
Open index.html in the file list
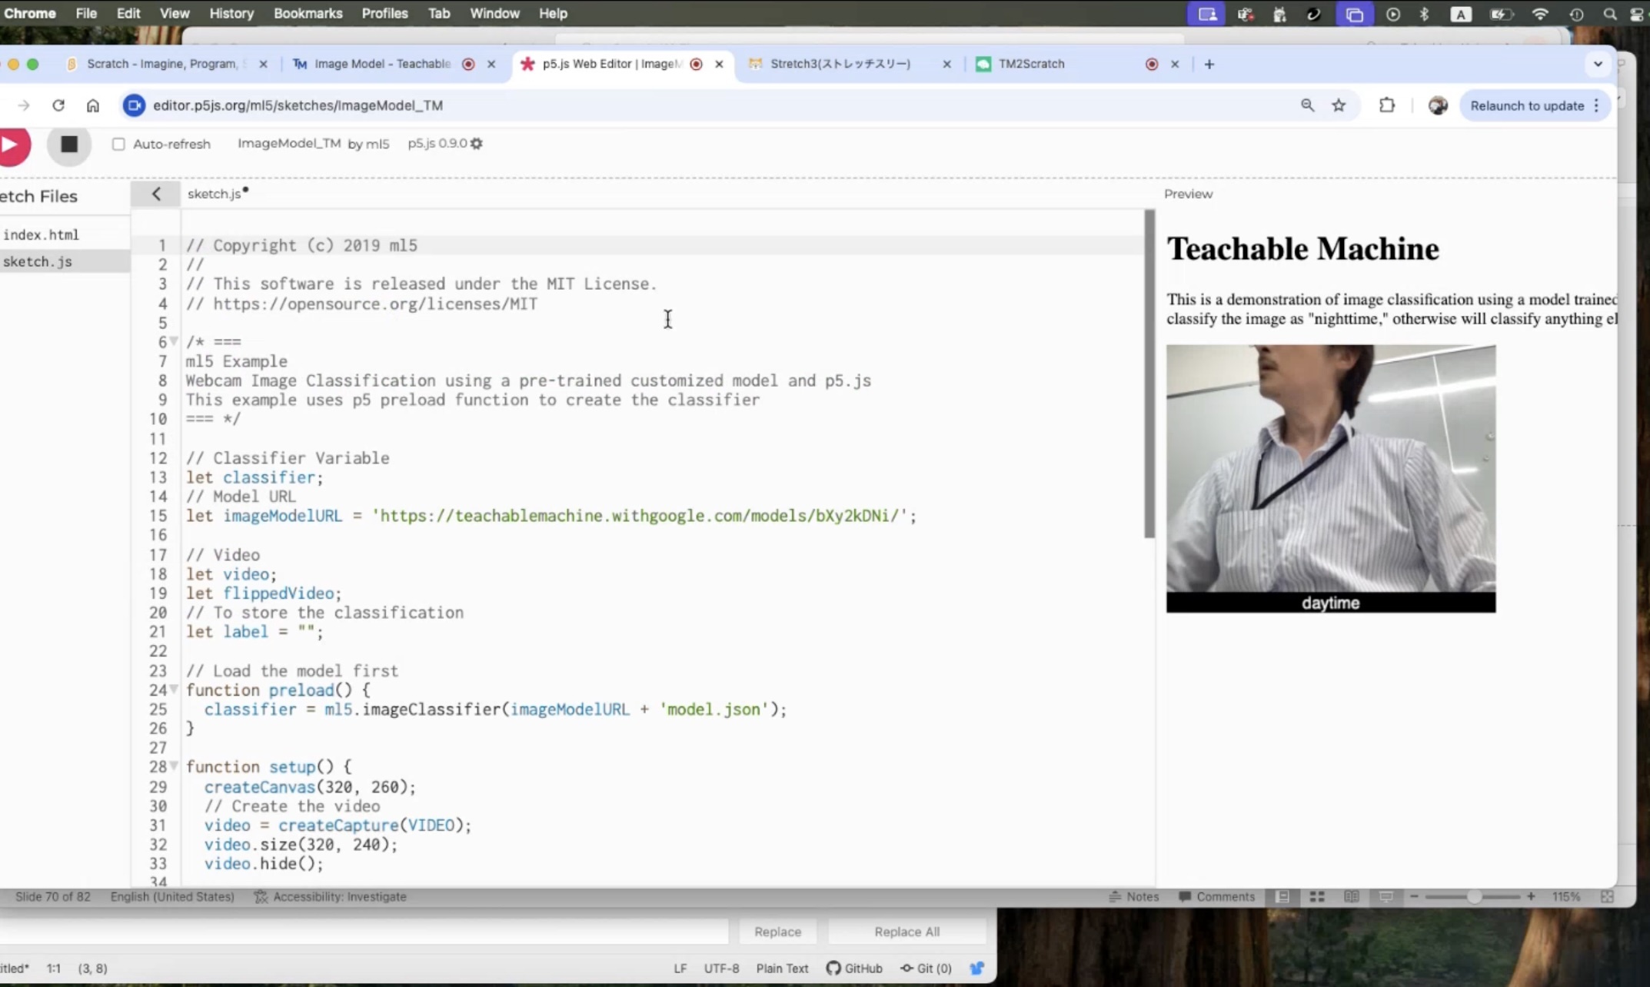[42, 234]
